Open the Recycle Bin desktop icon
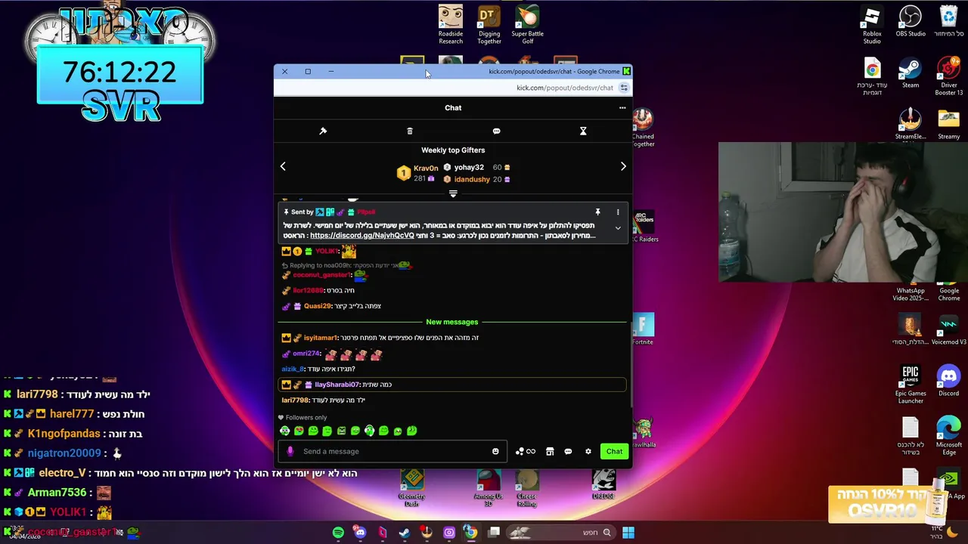This screenshot has width=968, height=544. pos(948,21)
